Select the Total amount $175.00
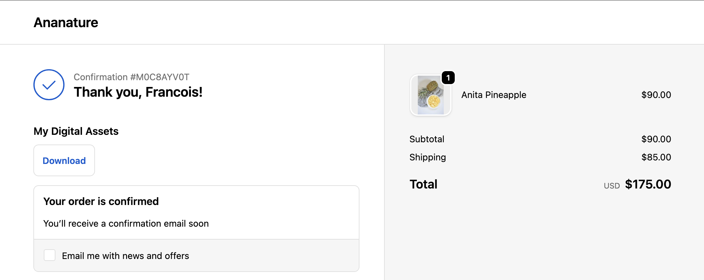 pyautogui.click(x=648, y=184)
